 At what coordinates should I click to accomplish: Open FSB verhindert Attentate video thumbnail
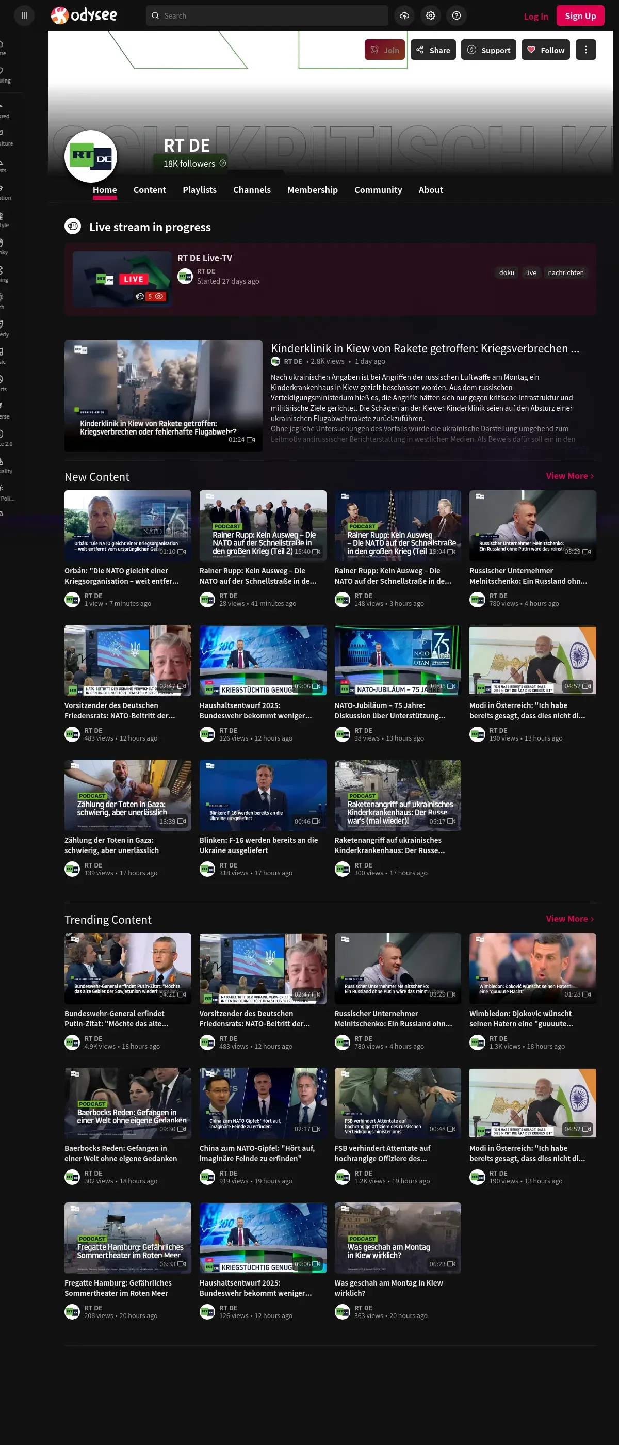(x=398, y=1103)
